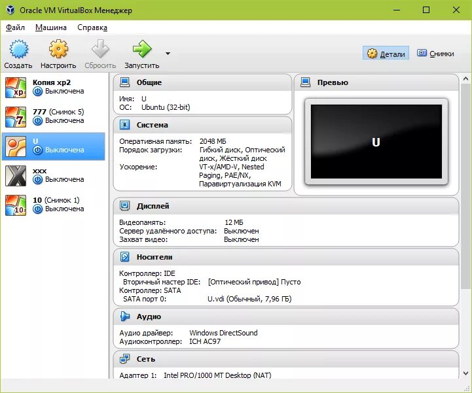
Task: Click Intel PRO/1000 MT Desktop (NAT) adapter
Action: pos(217,375)
